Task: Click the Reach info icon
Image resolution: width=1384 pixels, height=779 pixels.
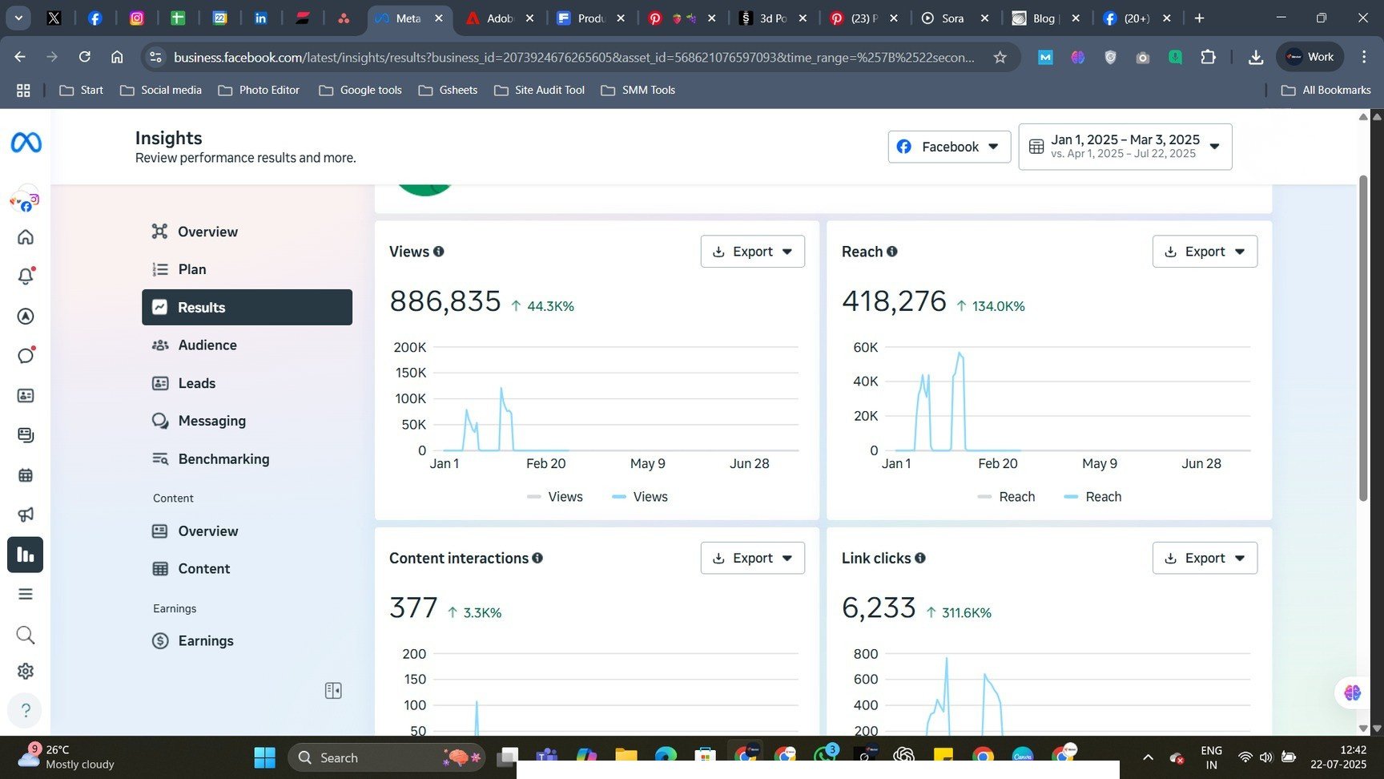Action: (891, 252)
